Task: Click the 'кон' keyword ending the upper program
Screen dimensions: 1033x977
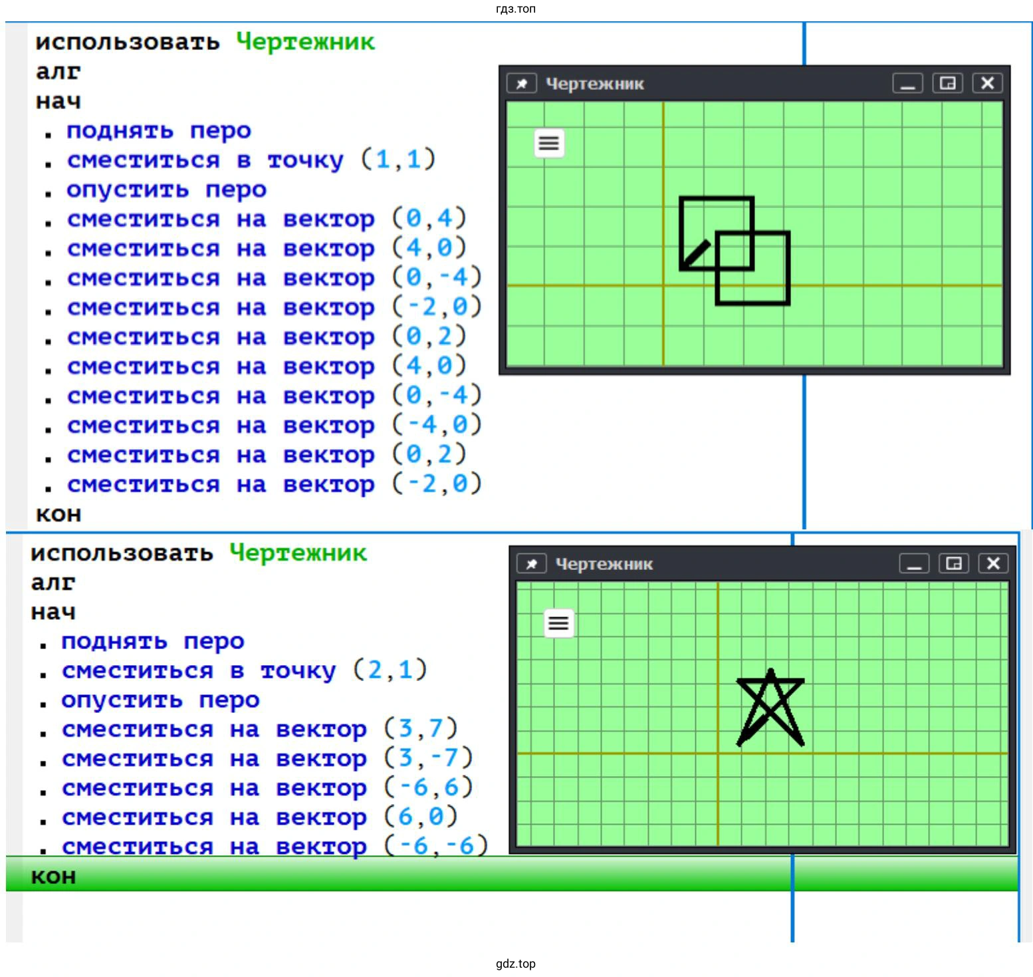Action: 58,514
